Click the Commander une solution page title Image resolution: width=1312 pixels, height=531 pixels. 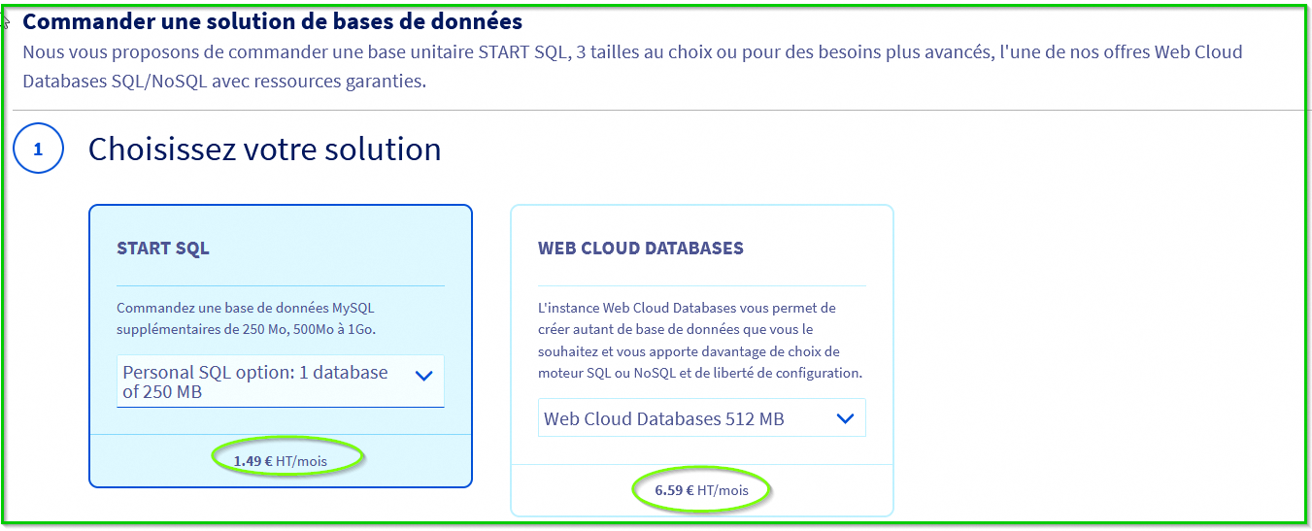pyautogui.click(x=272, y=21)
